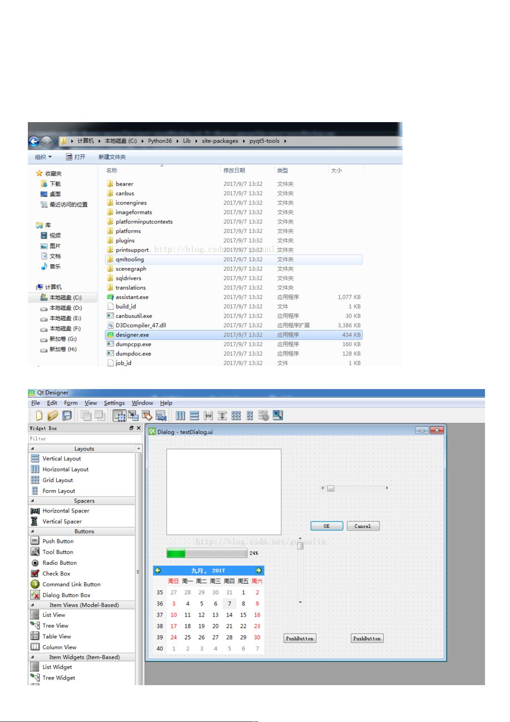Screen dimensions: 510x722
Task: Go to previous month in calendar
Action: pos(158,570)
